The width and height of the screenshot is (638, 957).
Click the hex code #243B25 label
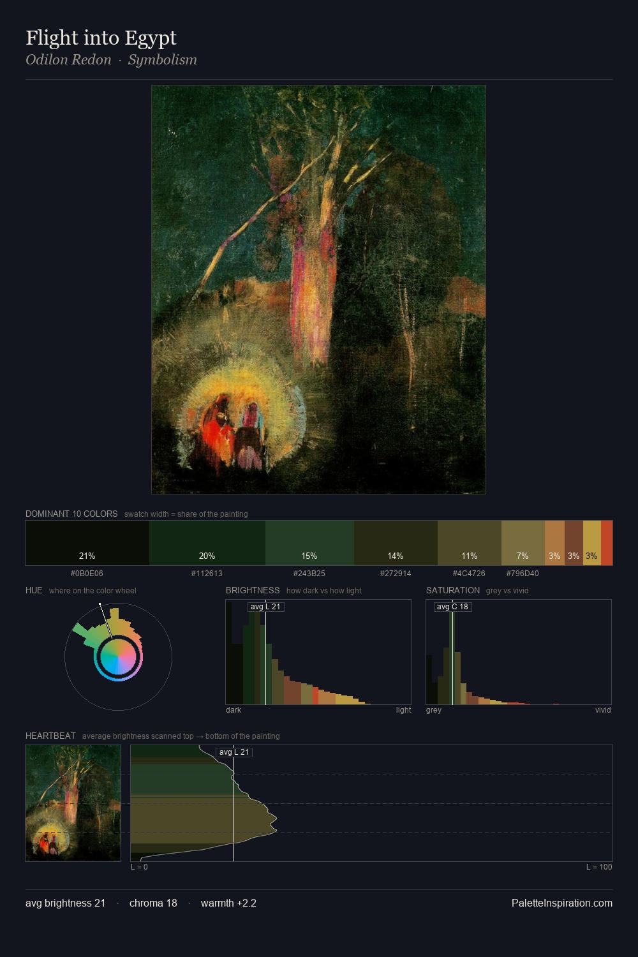click(x=309, y=574)
